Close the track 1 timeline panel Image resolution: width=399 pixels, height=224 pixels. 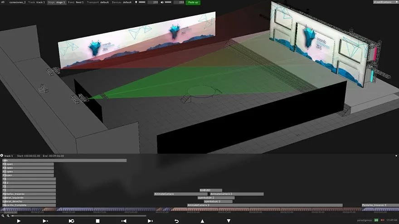click(2, 155)
